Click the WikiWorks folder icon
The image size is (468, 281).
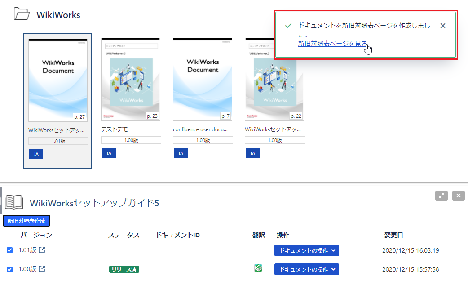pos(22,14)
